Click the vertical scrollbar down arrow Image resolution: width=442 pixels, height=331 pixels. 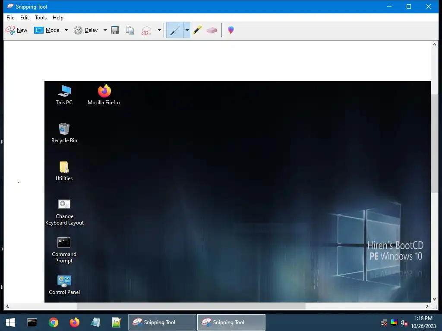point(434,299)
